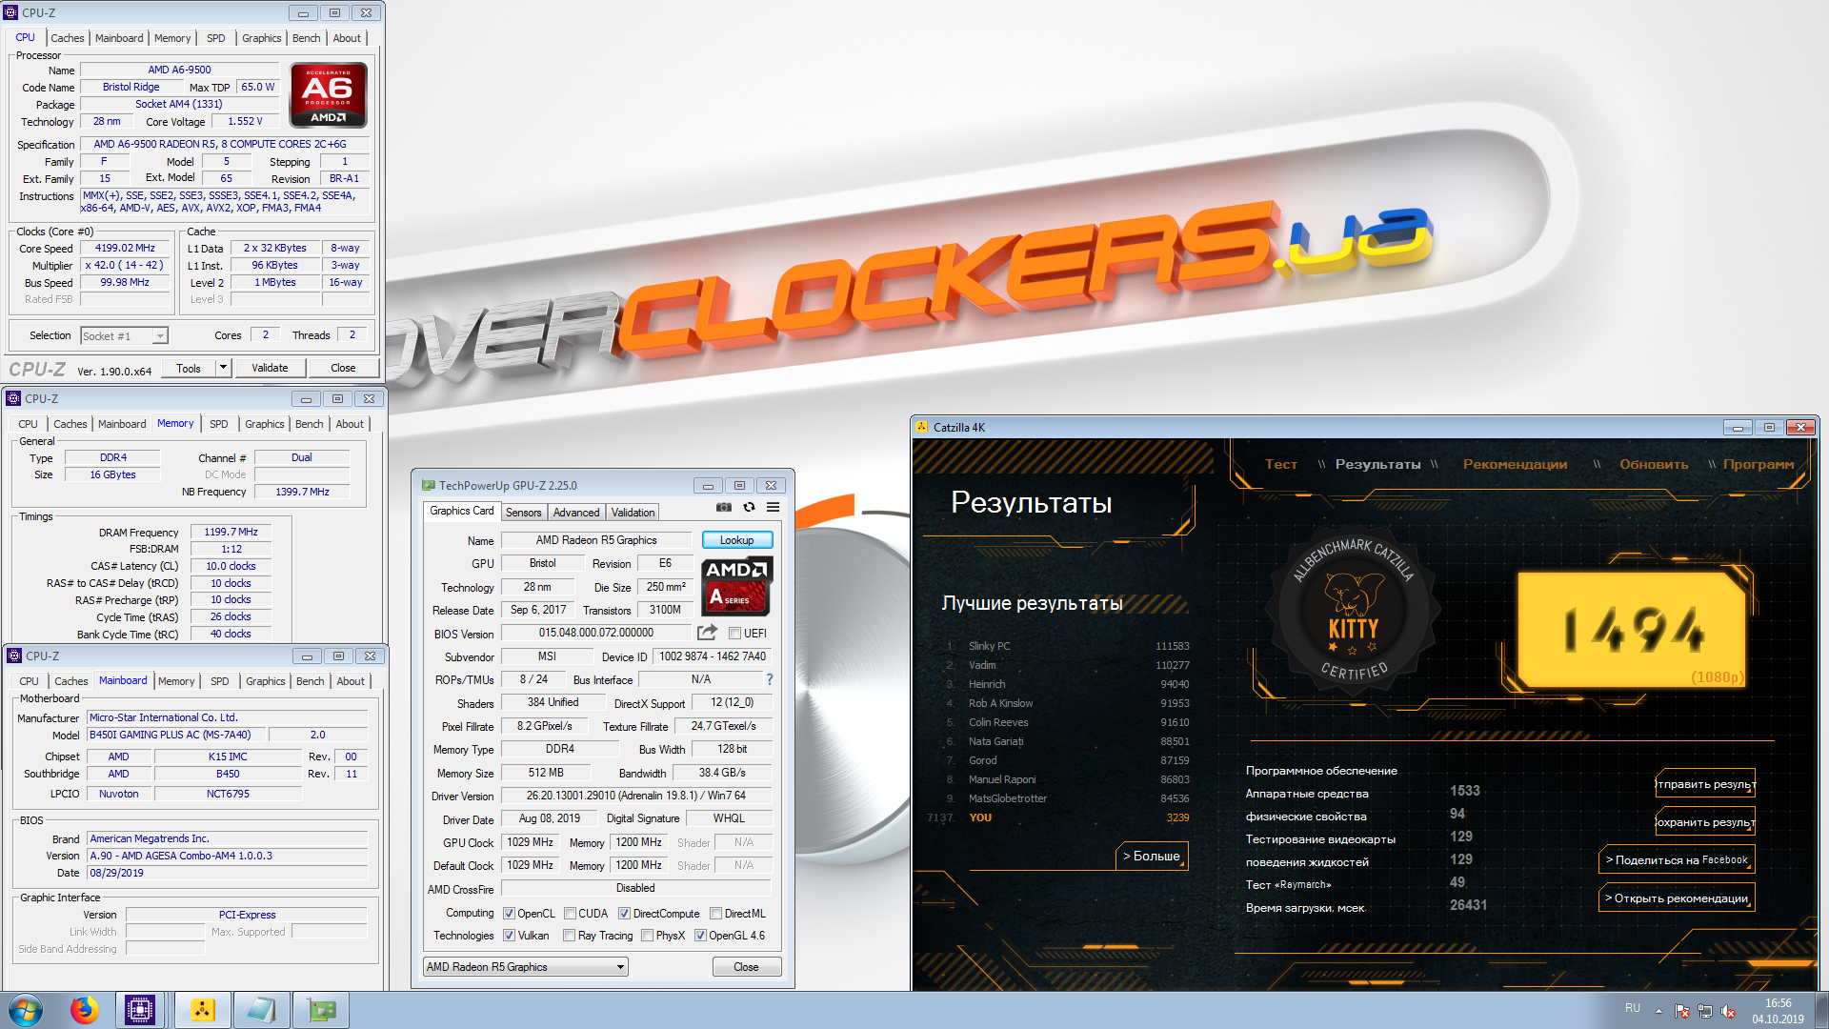Click Validate button in CPU-Z

coord(270,368)
